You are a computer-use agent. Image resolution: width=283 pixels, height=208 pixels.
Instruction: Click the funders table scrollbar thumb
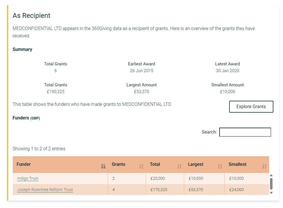pyautogui.click(x=271, y=184)
